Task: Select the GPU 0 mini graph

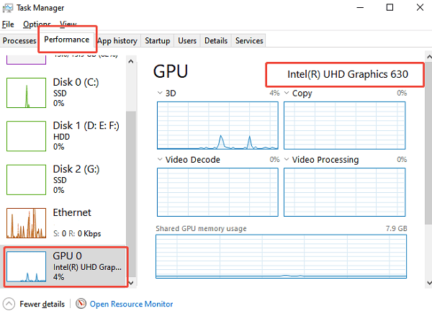Action: 26,266
